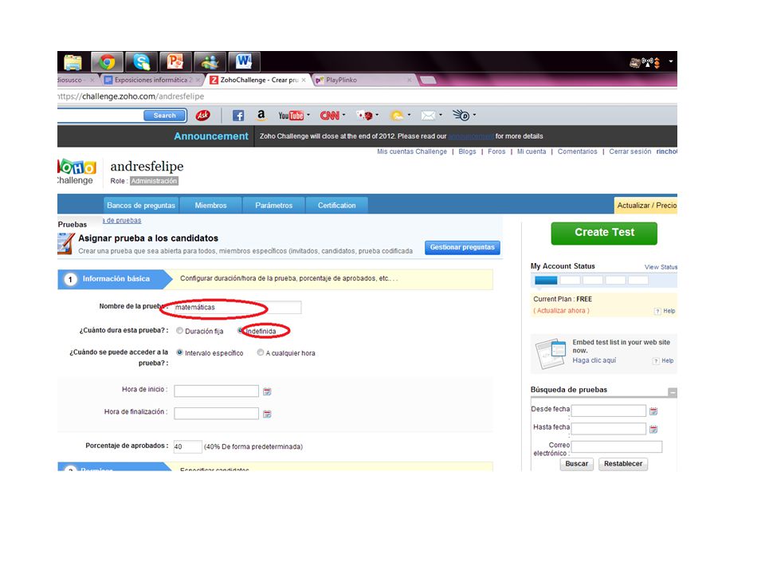Screen dimensions: 765x574
Task: Open Microsoft Word from the taskbar
Action: [x=244, y=62]
